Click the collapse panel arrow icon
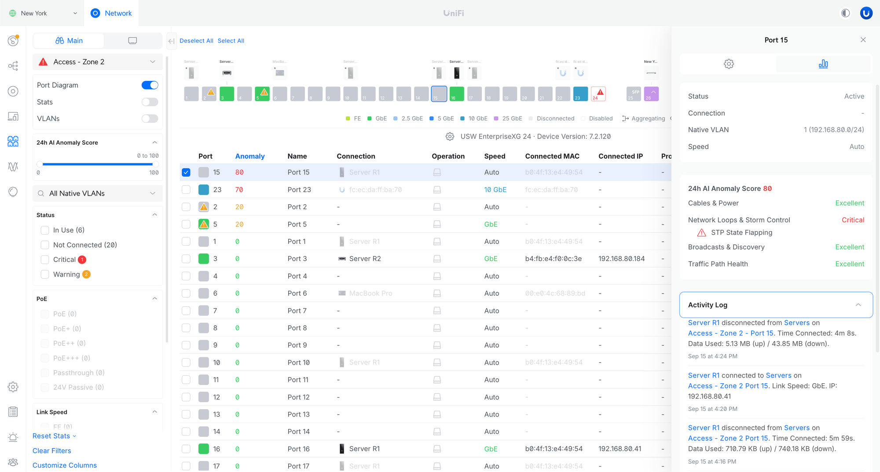880x472 pixels. (172, 41)
